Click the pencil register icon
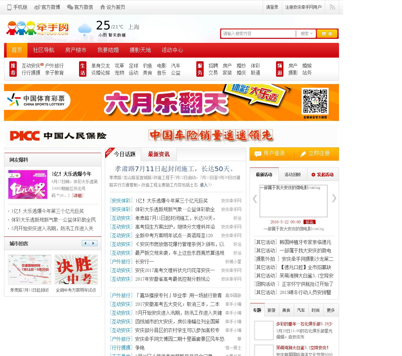Screen dimensions: 402x356 (x=303, y=154)
